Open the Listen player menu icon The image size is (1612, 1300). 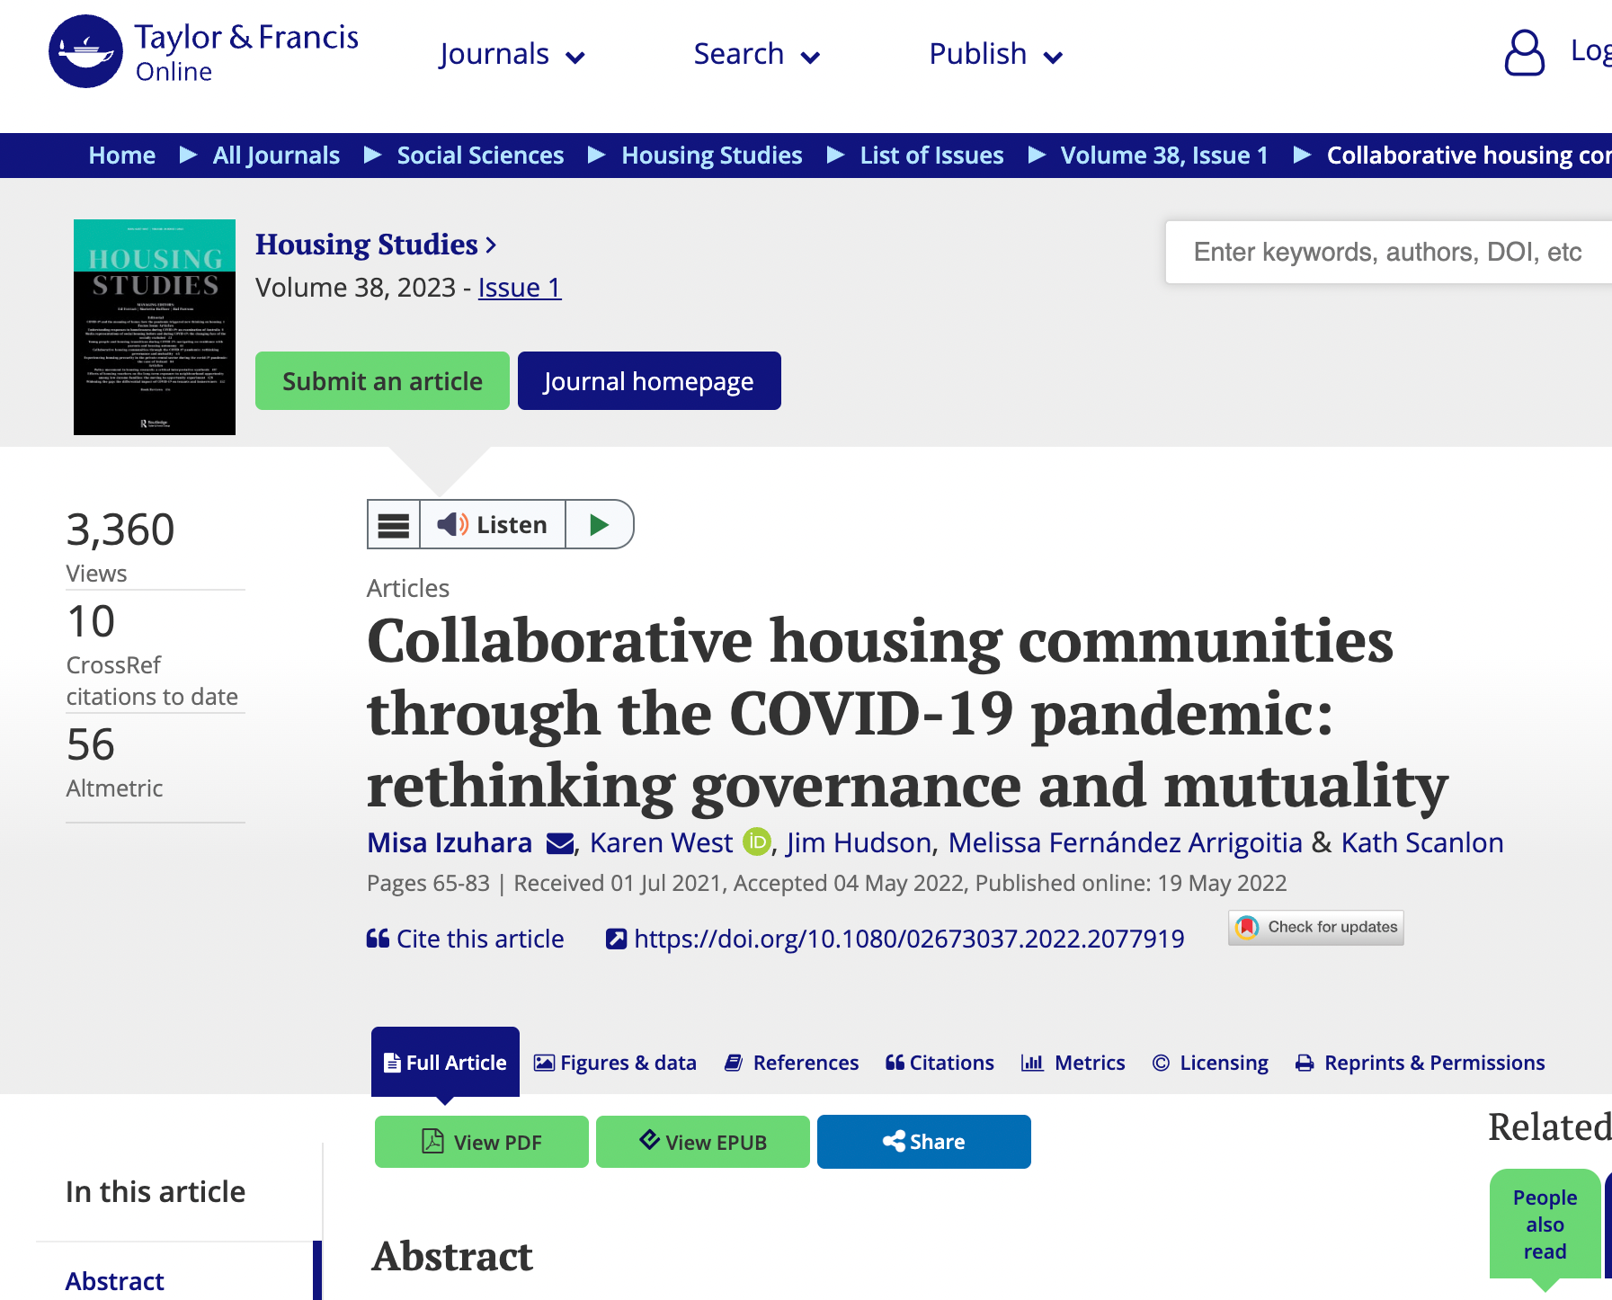pos(394,524)
